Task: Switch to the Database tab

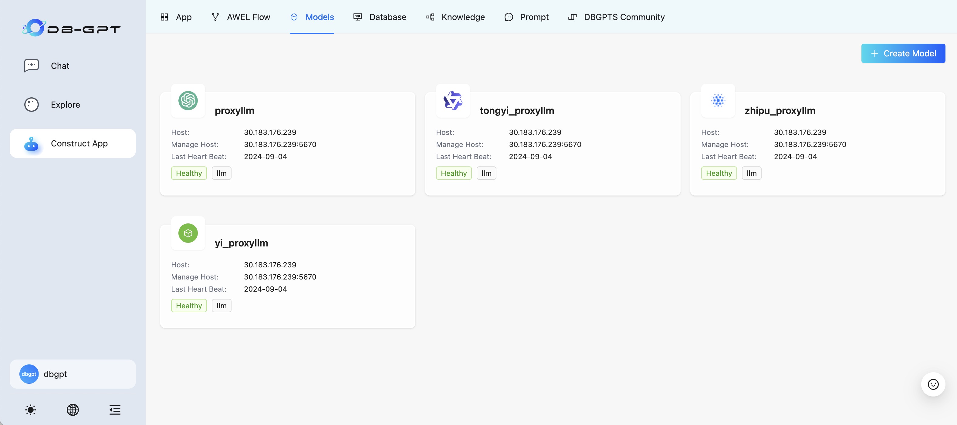Action: pos(380,17)
